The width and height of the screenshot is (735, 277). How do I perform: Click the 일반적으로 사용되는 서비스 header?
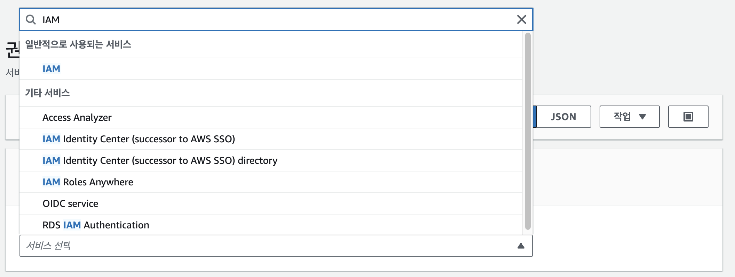pyautogui.click(x=78, y=44)
